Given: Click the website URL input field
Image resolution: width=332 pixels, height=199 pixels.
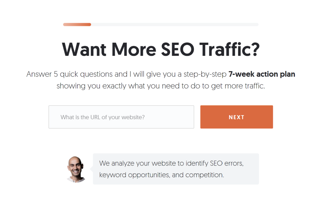Looking at the screenshot, I should (121, 117).
